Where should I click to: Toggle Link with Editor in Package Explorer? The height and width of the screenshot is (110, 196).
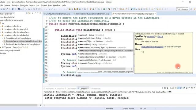pos(29,13)
